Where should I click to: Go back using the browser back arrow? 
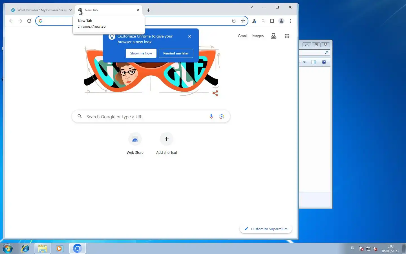(11, 21)
